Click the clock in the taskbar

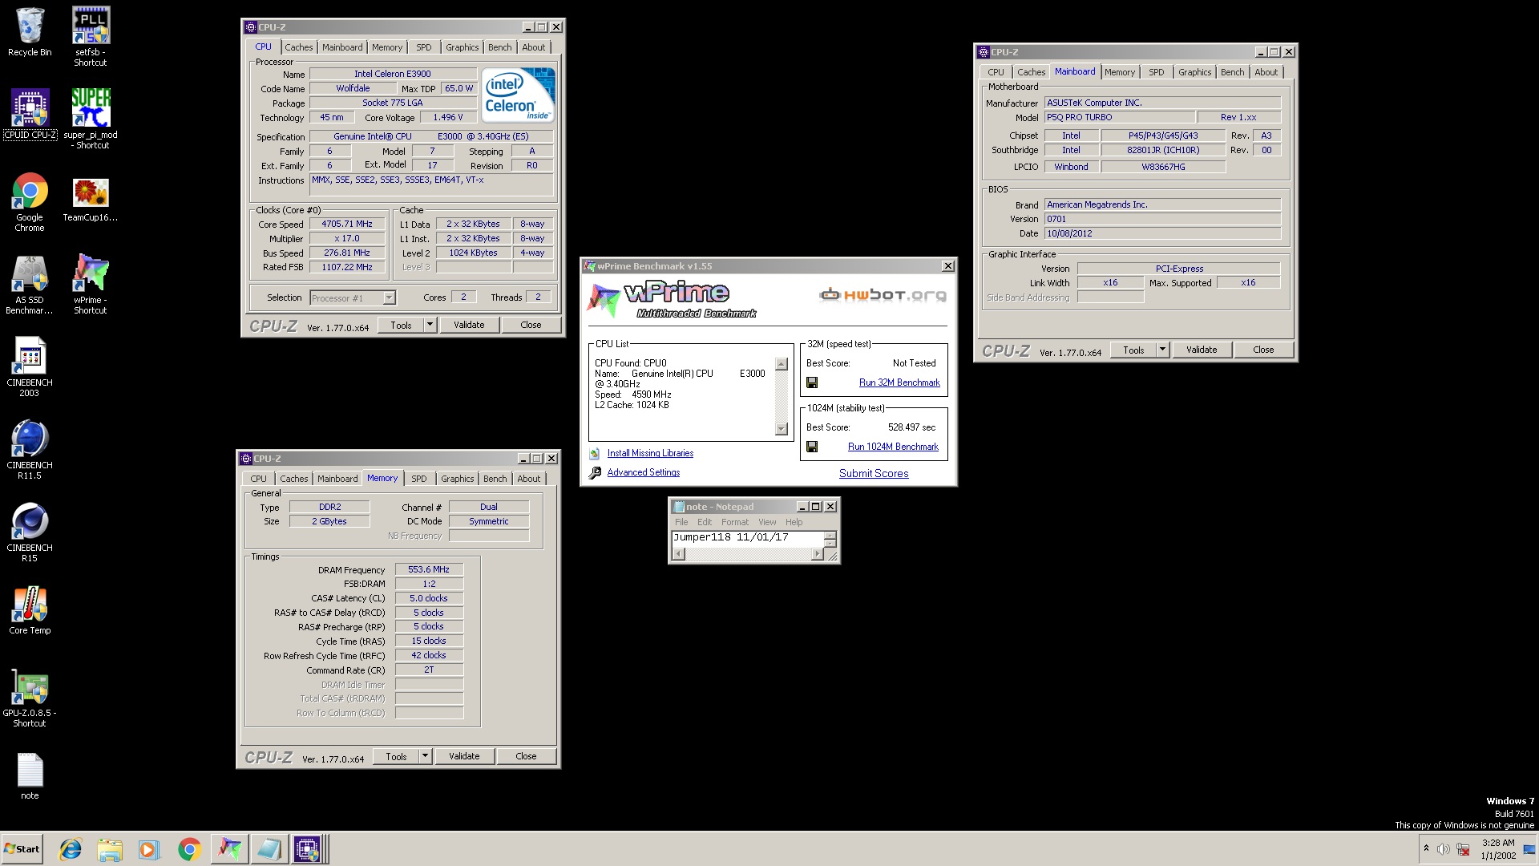pos(1498,849)
